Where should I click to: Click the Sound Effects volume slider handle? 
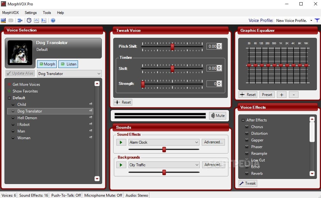click(x=164, y=149)
